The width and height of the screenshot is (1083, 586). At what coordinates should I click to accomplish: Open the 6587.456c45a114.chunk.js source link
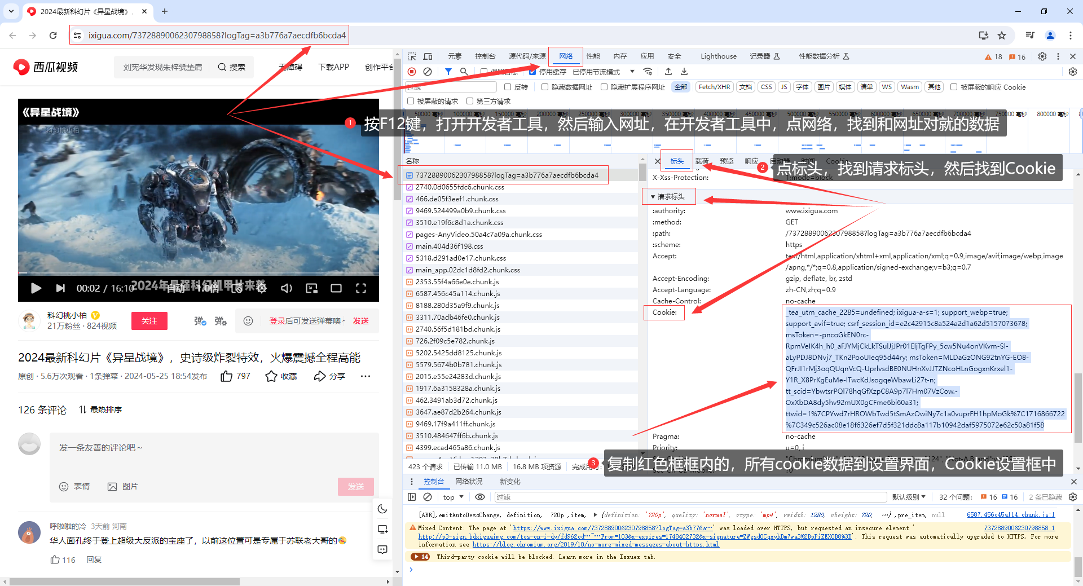pyautogui.click(x=1011, y=514)
